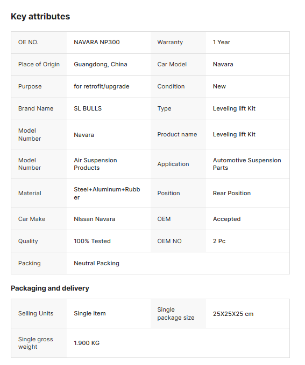Select the 100% Tested quality value
The image size is (305, 365).
click(x=92, y=241)
